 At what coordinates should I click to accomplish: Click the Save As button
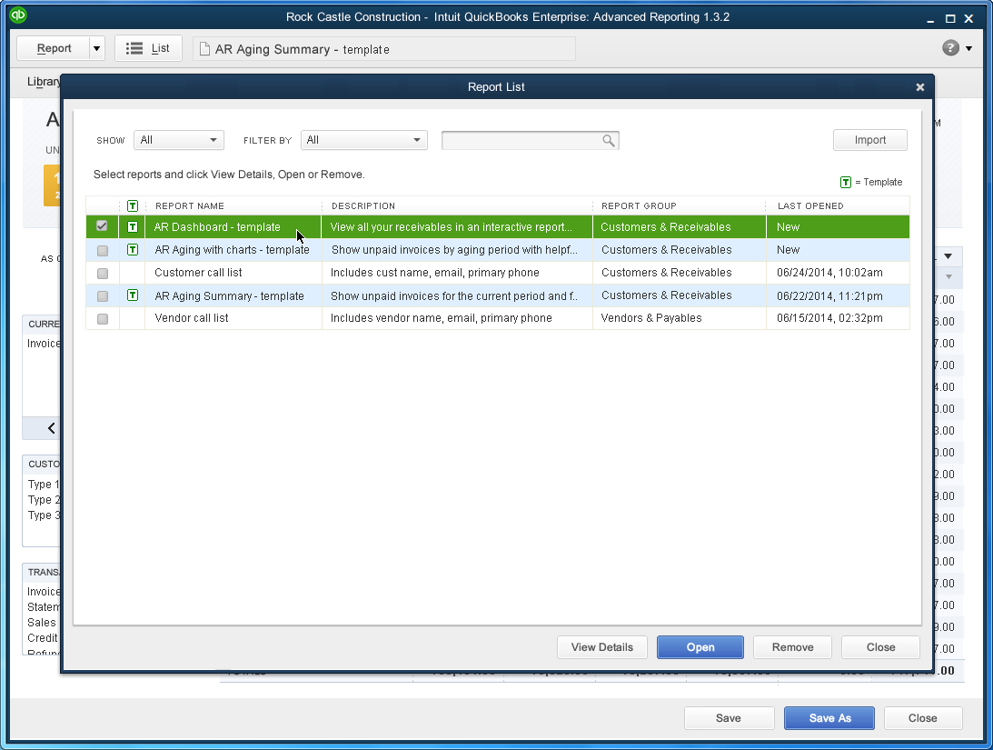829,717
